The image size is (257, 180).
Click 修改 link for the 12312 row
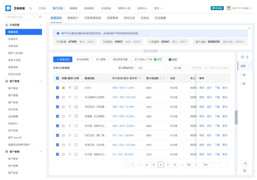pyautogui.click(x=202, y=88)
